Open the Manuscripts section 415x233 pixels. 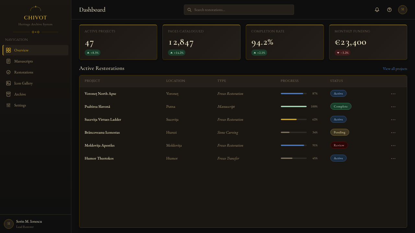coord(36,61)
